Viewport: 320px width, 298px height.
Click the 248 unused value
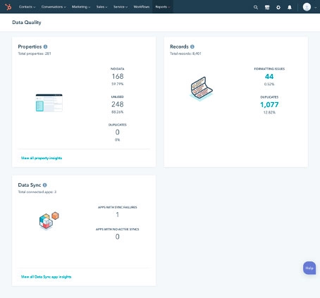118,104
